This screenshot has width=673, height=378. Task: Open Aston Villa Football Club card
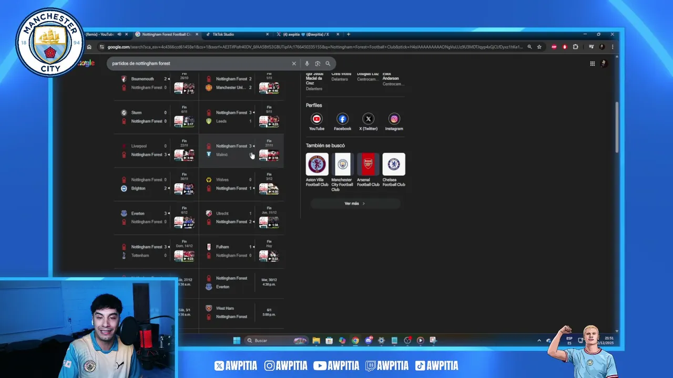point(317,170)
